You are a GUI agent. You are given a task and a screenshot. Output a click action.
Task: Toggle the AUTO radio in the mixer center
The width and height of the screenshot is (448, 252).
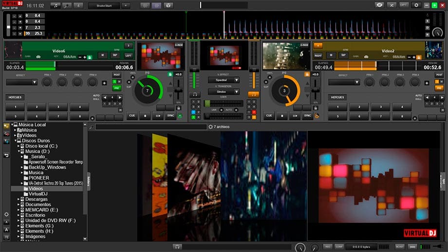pos(236,110)
